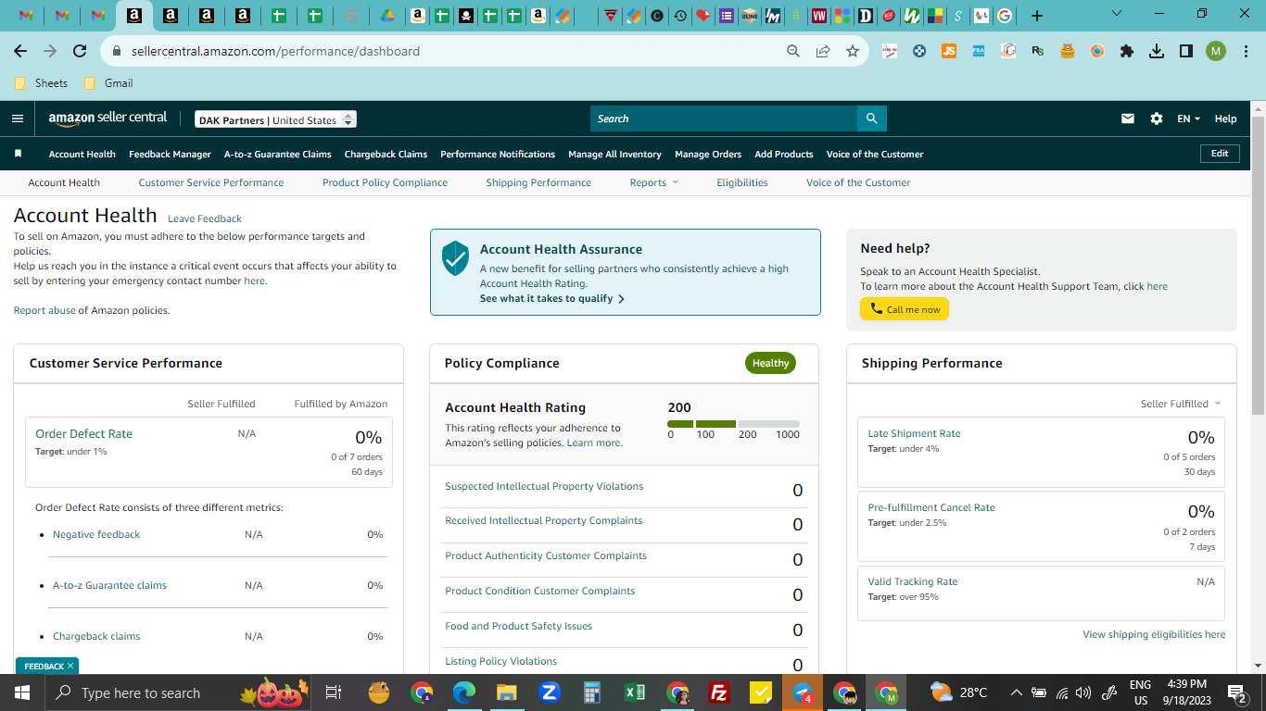View site information via the lock icon

[117, 51]
